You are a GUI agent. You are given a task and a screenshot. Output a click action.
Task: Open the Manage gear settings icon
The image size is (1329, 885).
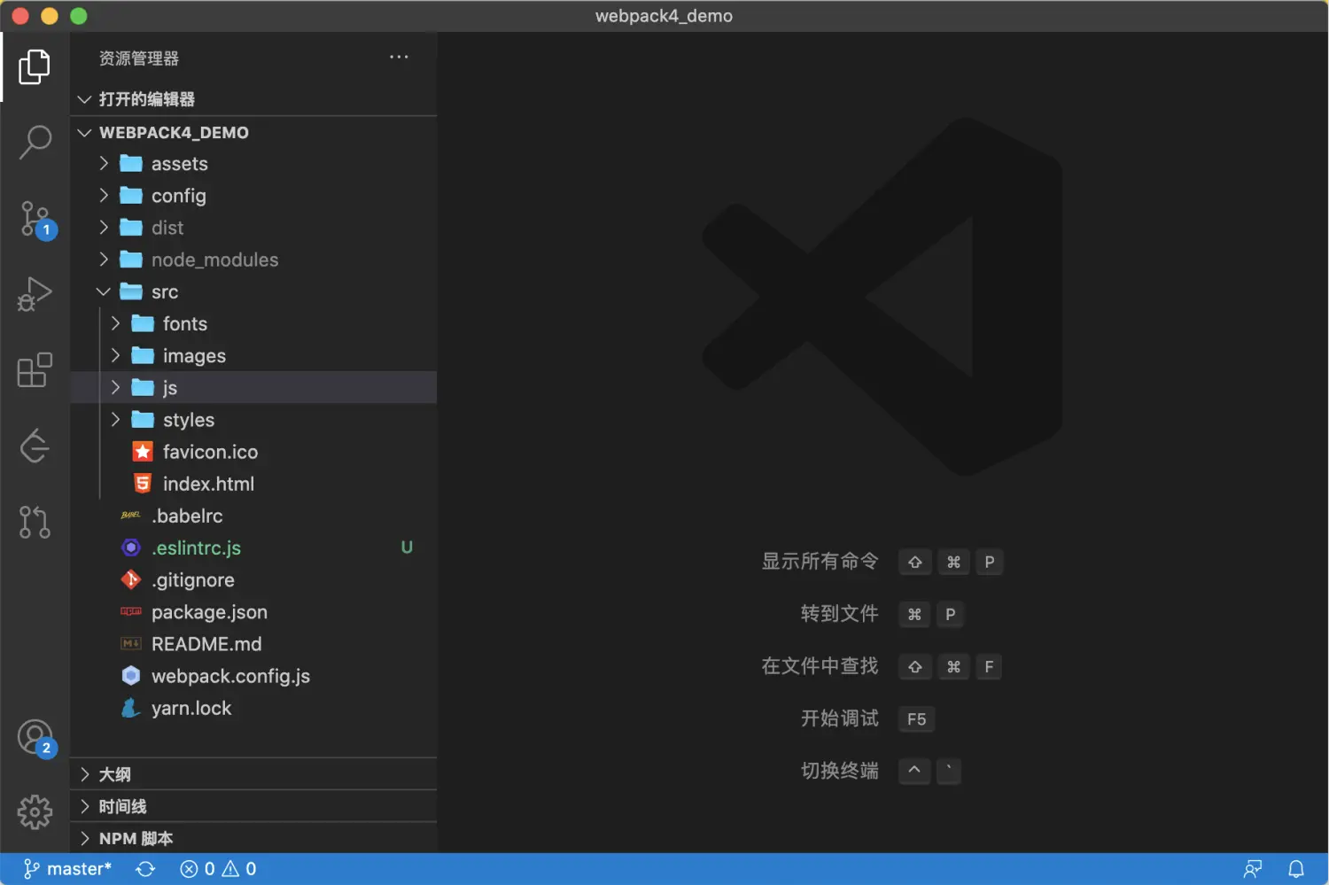pos(35,811)
